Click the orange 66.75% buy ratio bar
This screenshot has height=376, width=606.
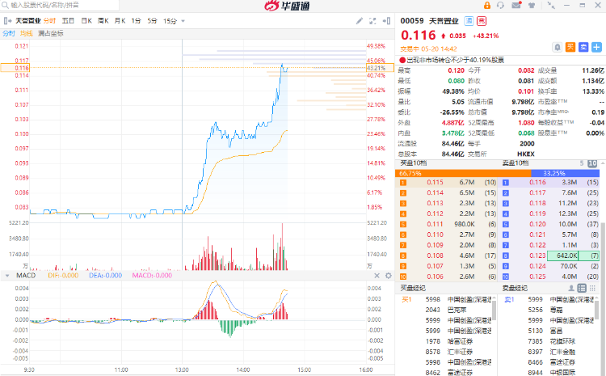pyautogui.click(x=463, y=173)
